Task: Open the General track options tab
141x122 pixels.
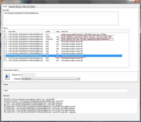Action: [x=11, y=70]
